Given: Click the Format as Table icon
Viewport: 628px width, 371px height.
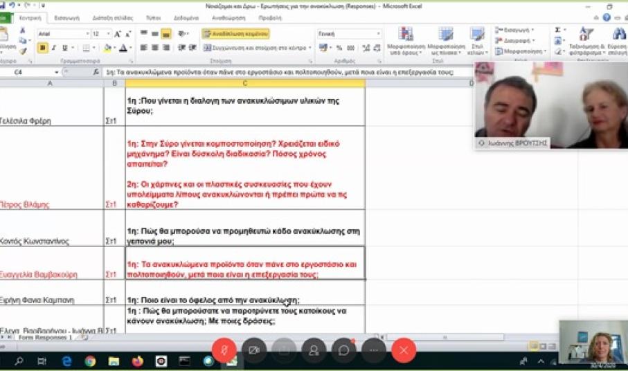Looking at the screenshot, I should [x=445, y=42].
